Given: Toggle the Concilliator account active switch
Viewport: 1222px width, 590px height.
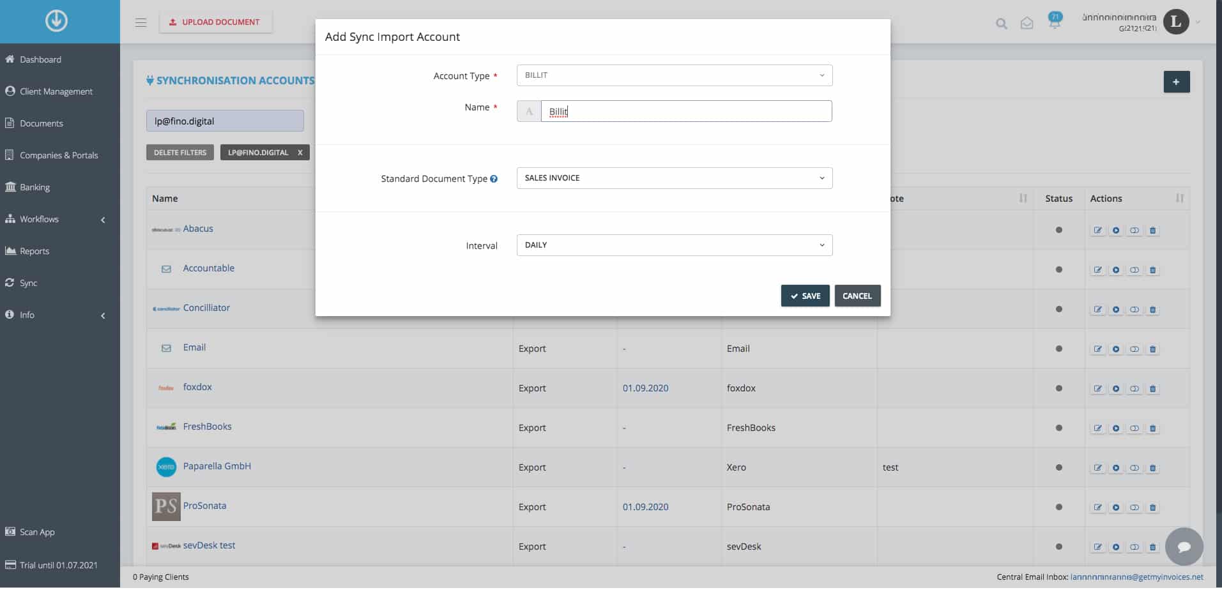Looking at the screenshot, I should [x=1134, y=310].
